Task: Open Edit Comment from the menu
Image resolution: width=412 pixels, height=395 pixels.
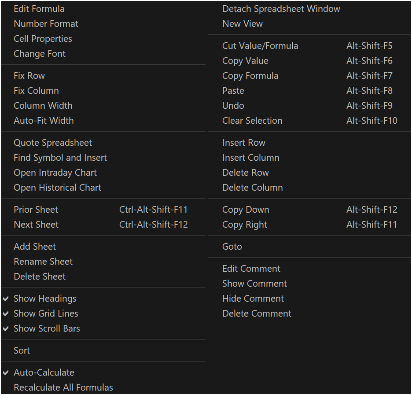Action: pyautogui.click(x=251, y=269)
